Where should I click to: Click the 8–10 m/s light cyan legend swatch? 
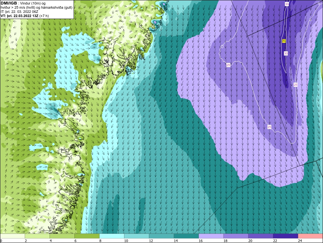point(112,236)
